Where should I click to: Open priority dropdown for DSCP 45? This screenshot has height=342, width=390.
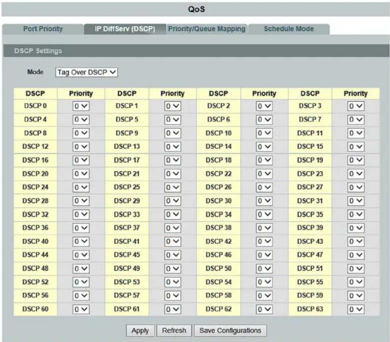[173, 255]
